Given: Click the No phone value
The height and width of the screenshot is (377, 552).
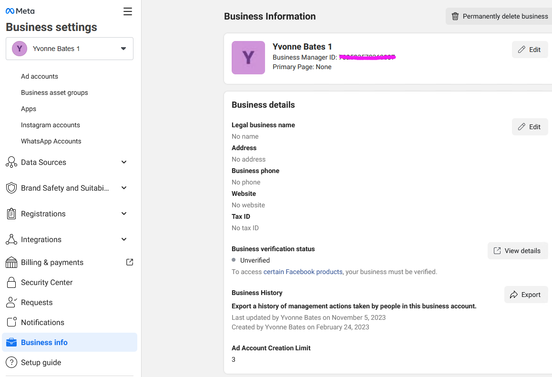Looking at the screenshot, I should click(246, 182).
